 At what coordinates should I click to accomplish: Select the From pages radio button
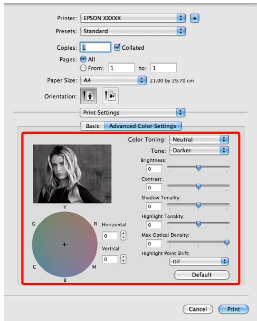pos(83,68)
